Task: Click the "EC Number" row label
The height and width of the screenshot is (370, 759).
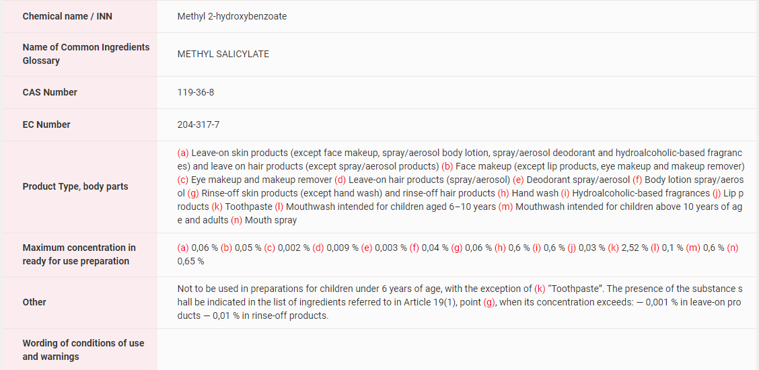Action: point(46,124)
